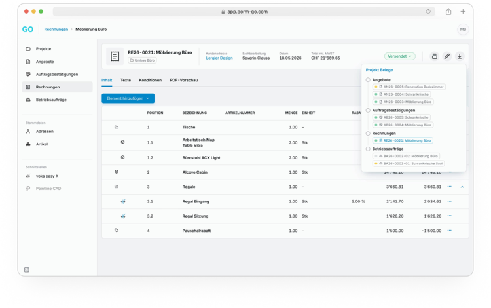
Task: Open more options for Regal Eingang row
Action: 449,201
